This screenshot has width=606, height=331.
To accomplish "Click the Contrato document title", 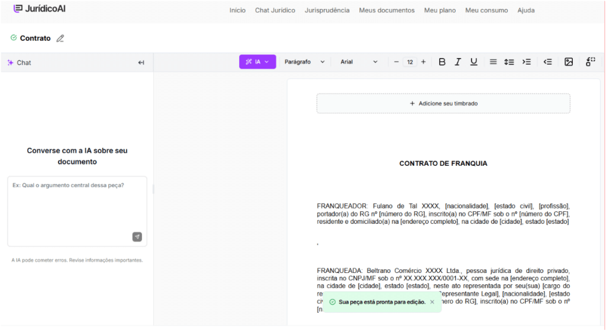I will [35, 38].
